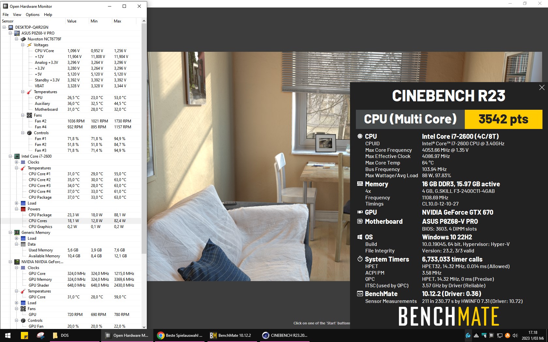Collapse the ASUS P8Z68-V PRO node
The width and height of the screenshot is (548, 342).
click(10, 33)
